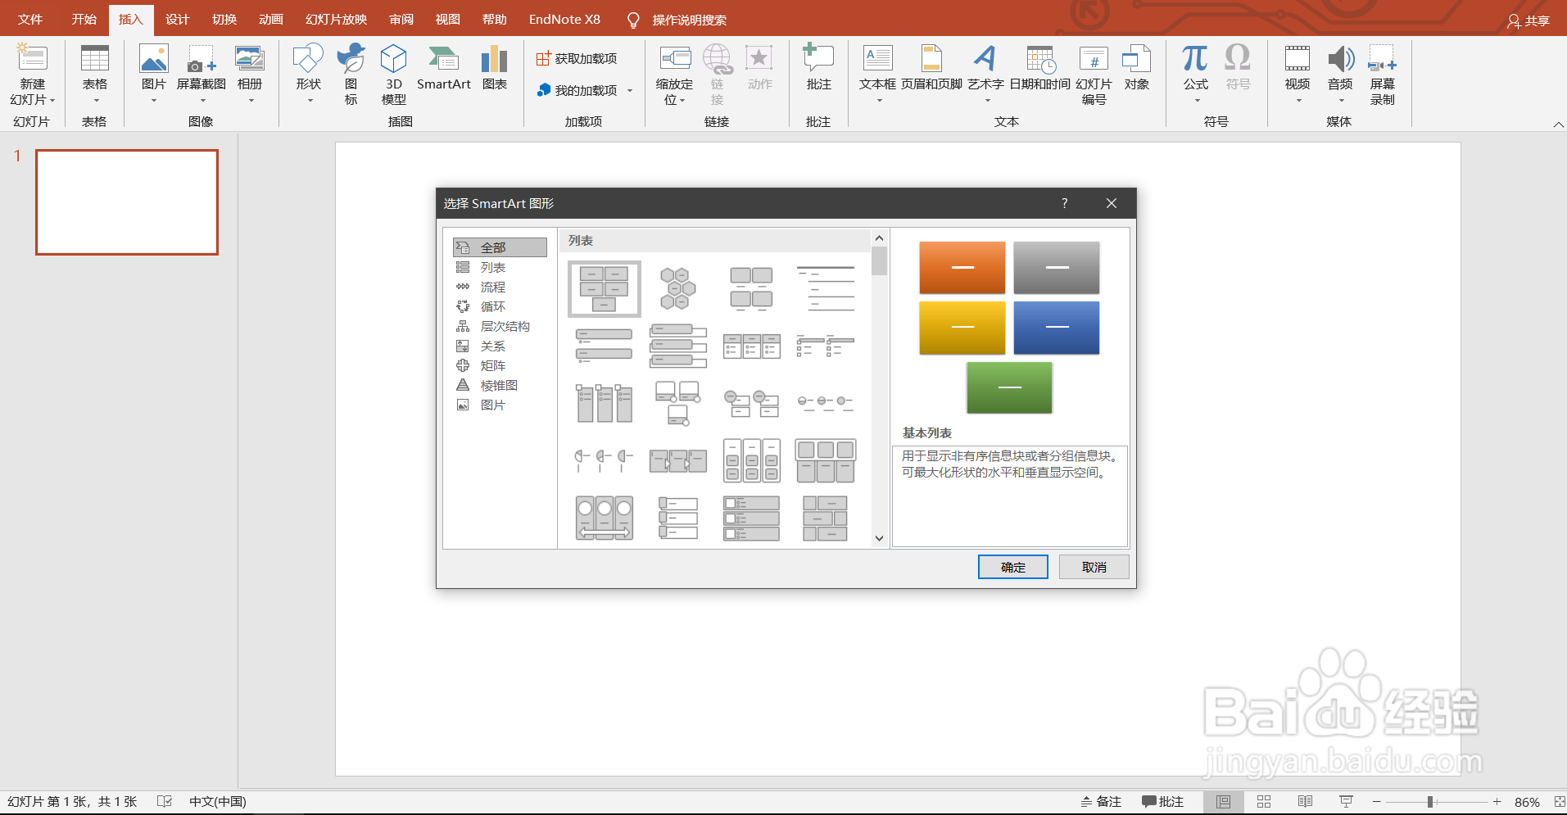Insert a table with the 表格 icon

(95, 59)
